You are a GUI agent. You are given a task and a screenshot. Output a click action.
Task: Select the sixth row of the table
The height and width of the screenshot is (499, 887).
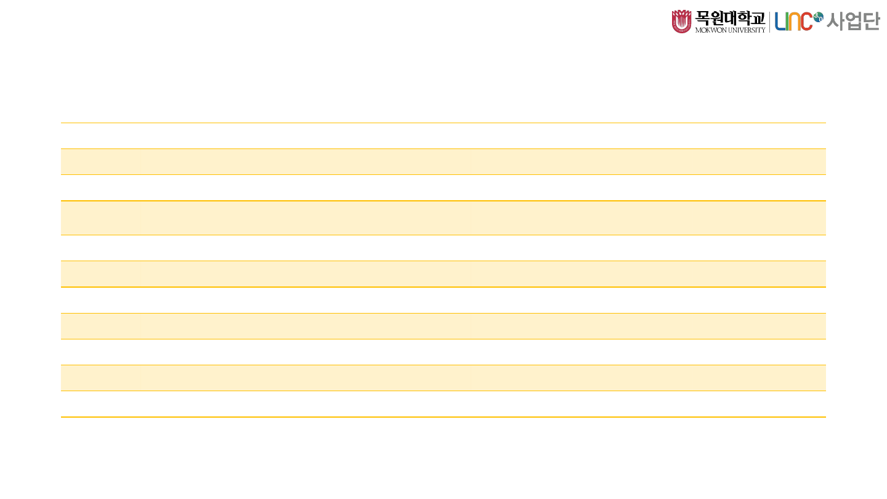point(443,274)
